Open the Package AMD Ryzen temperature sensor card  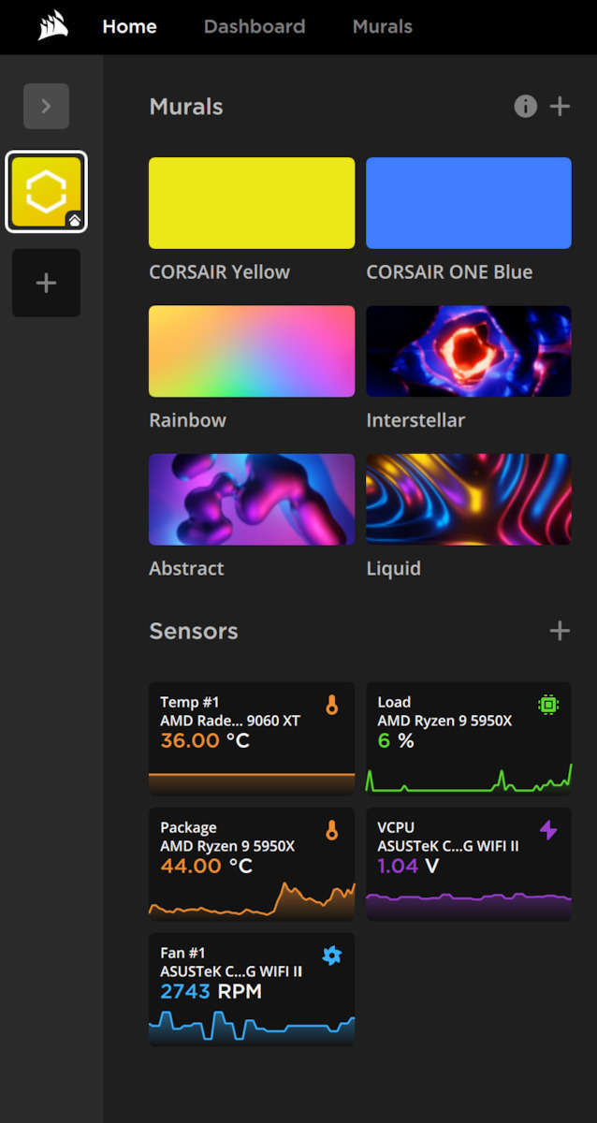[x=252, y=864]
